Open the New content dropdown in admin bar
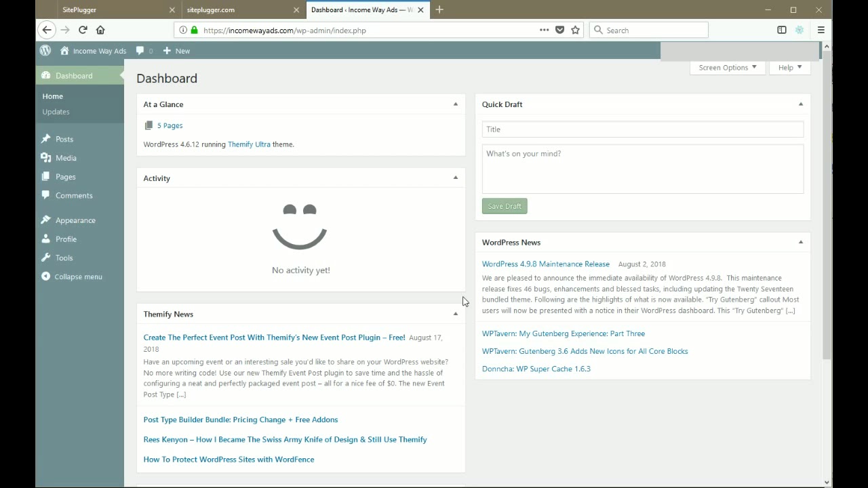Viewport: 868px width, 488px height. [176, 51]
